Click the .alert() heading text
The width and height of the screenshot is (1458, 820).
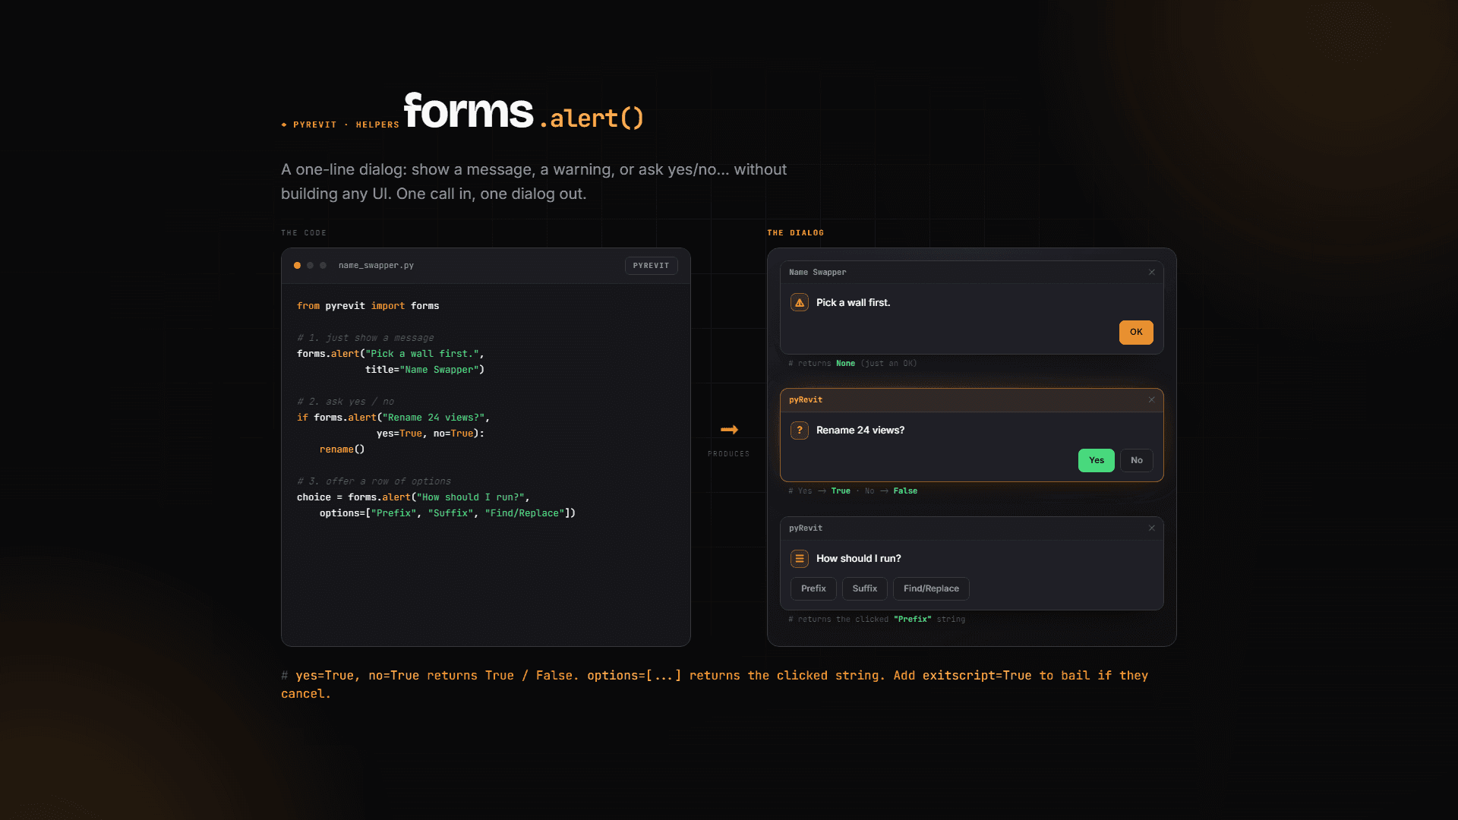click(x=592, y=118)
